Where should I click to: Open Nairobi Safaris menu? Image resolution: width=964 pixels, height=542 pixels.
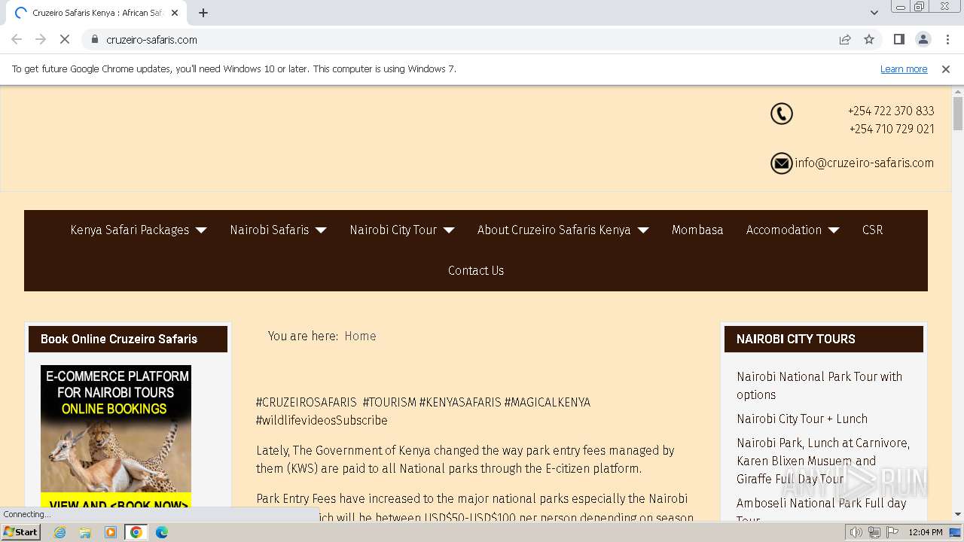click(x=270, y=230)
